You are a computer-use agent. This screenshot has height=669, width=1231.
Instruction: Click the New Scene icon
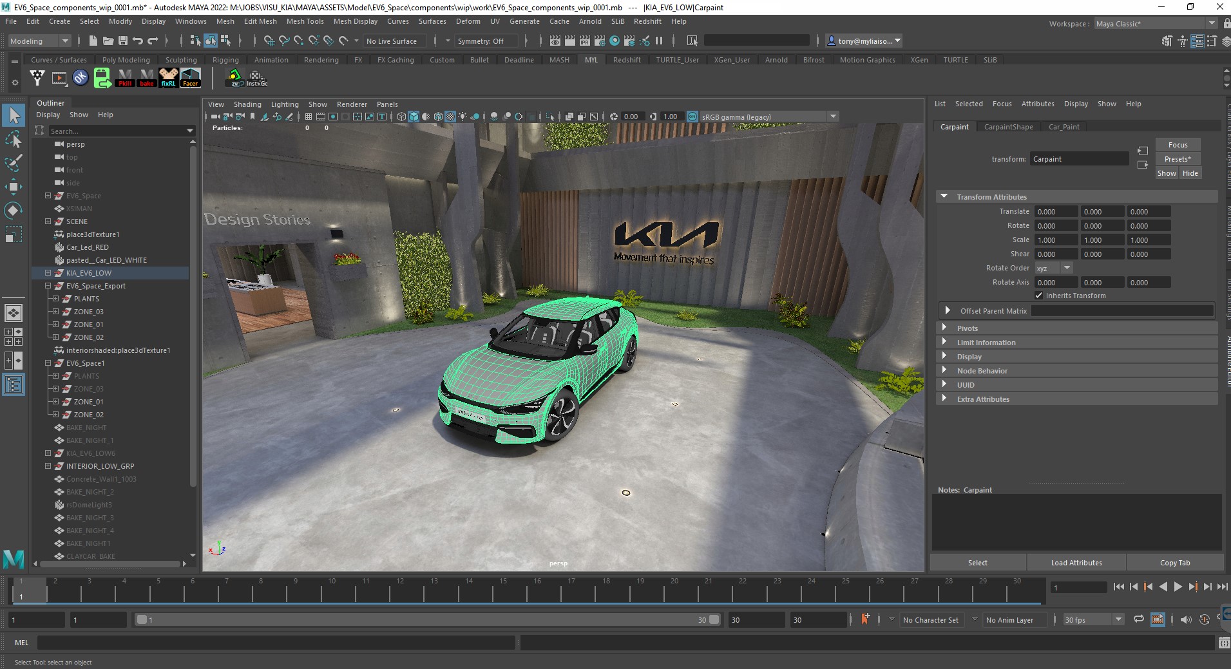tap(93, 41)
